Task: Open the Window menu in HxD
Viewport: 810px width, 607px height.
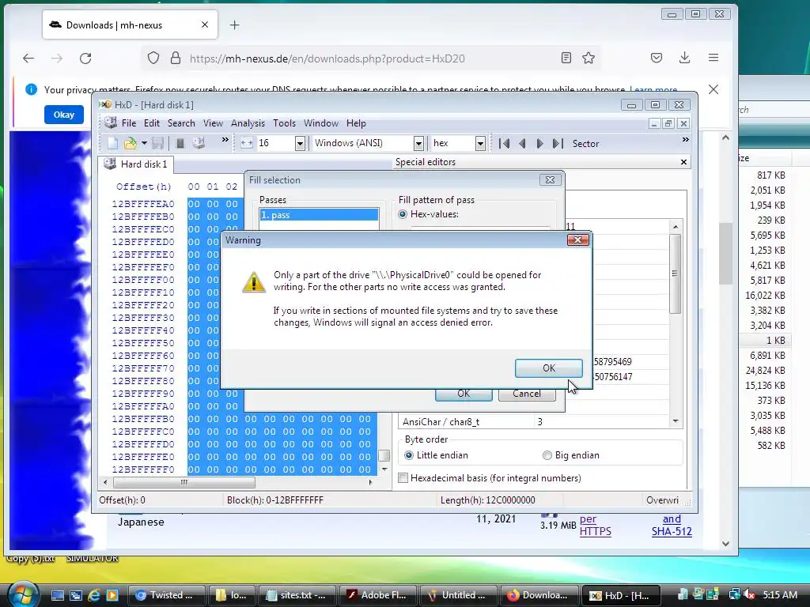Action: [321, 123]
